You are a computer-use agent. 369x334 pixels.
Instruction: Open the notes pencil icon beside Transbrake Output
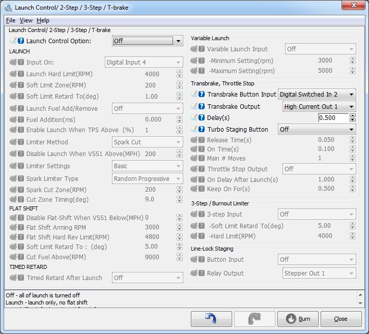pyautogui.click(x=194, y=107)
